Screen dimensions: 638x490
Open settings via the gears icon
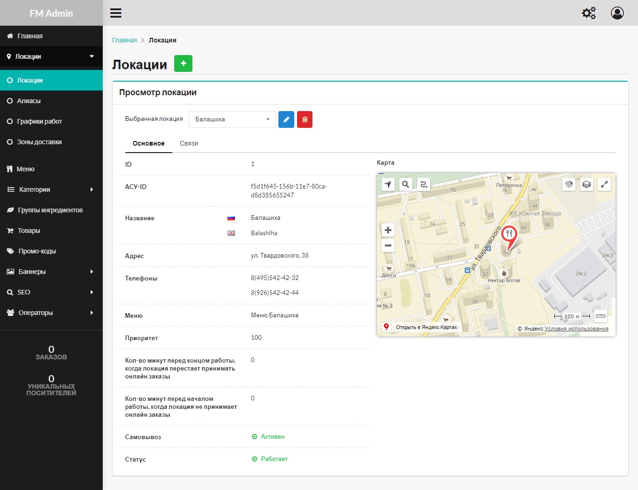tap(588, 13)
